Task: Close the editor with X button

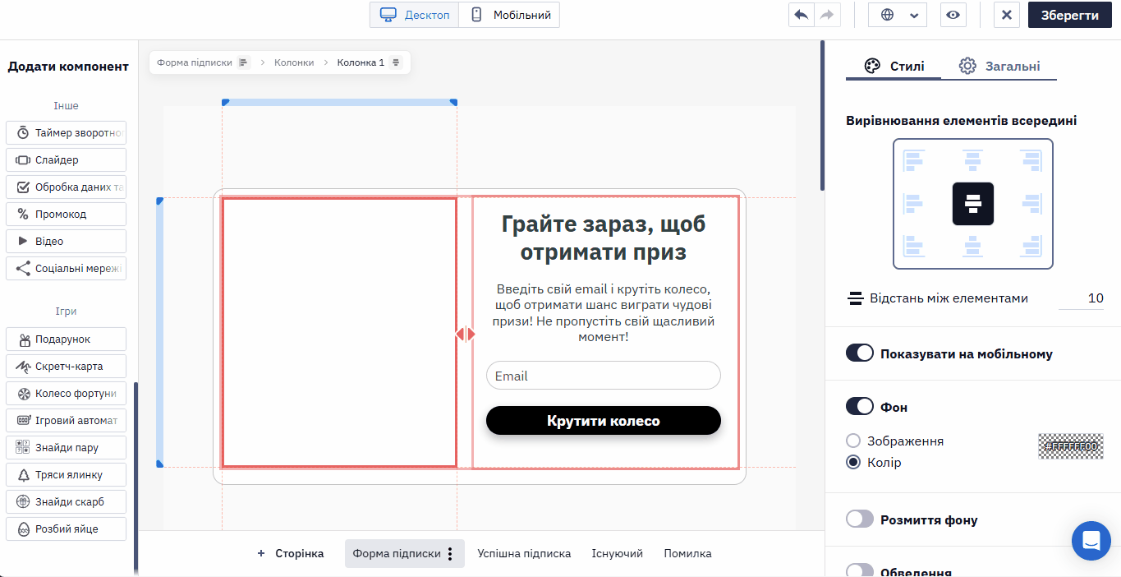Action: [1006, 15]
